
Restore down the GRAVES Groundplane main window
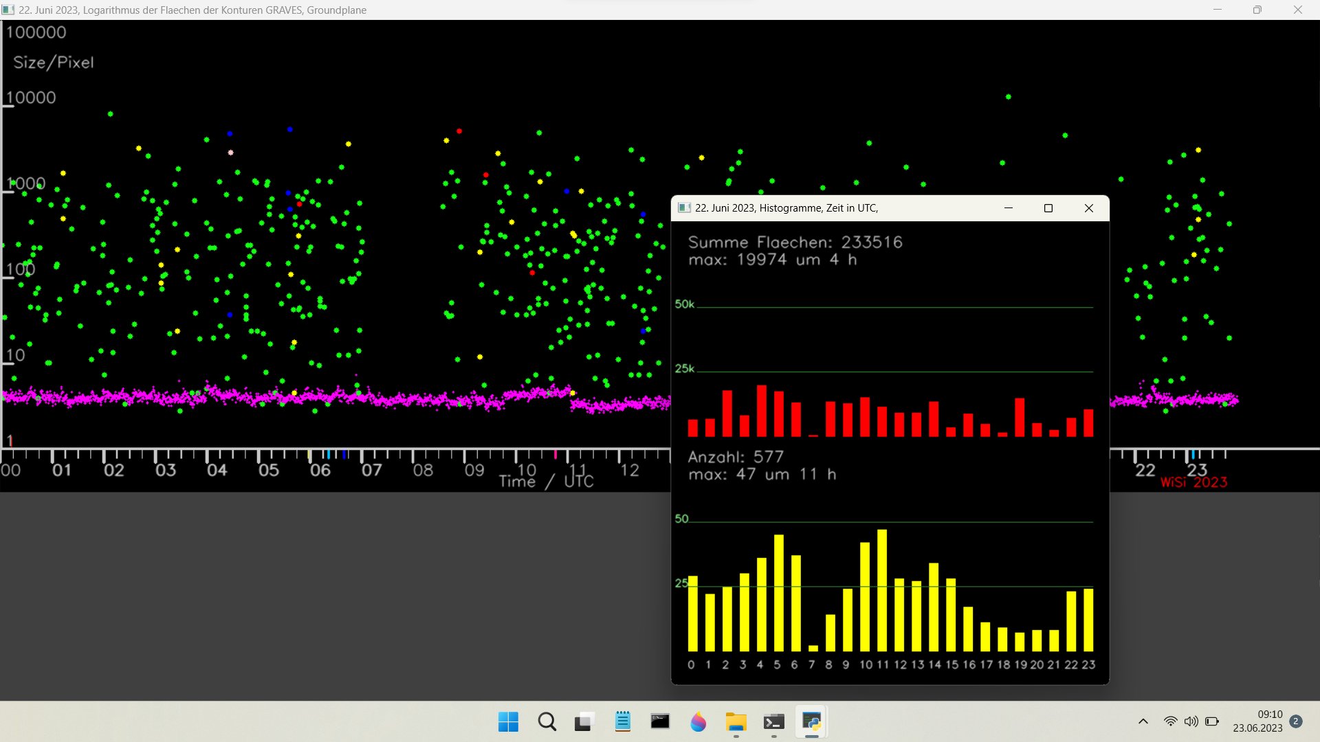[x=1257, y=10]
